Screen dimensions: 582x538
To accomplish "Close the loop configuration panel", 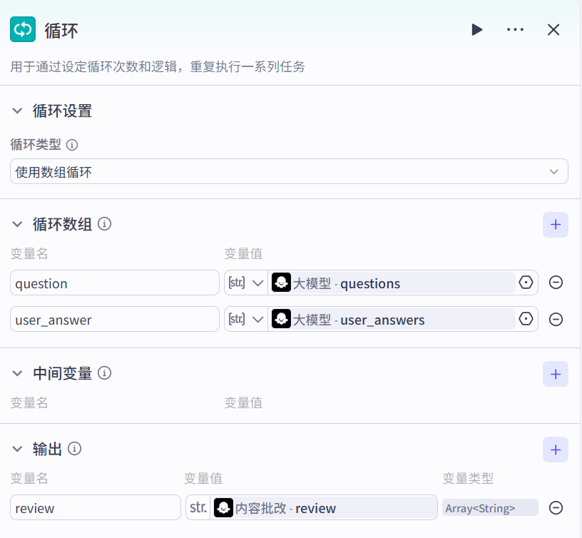I will [553, 29].
